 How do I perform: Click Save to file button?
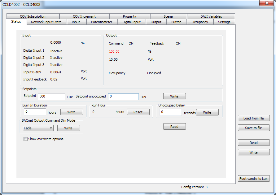tap(254, 128)
